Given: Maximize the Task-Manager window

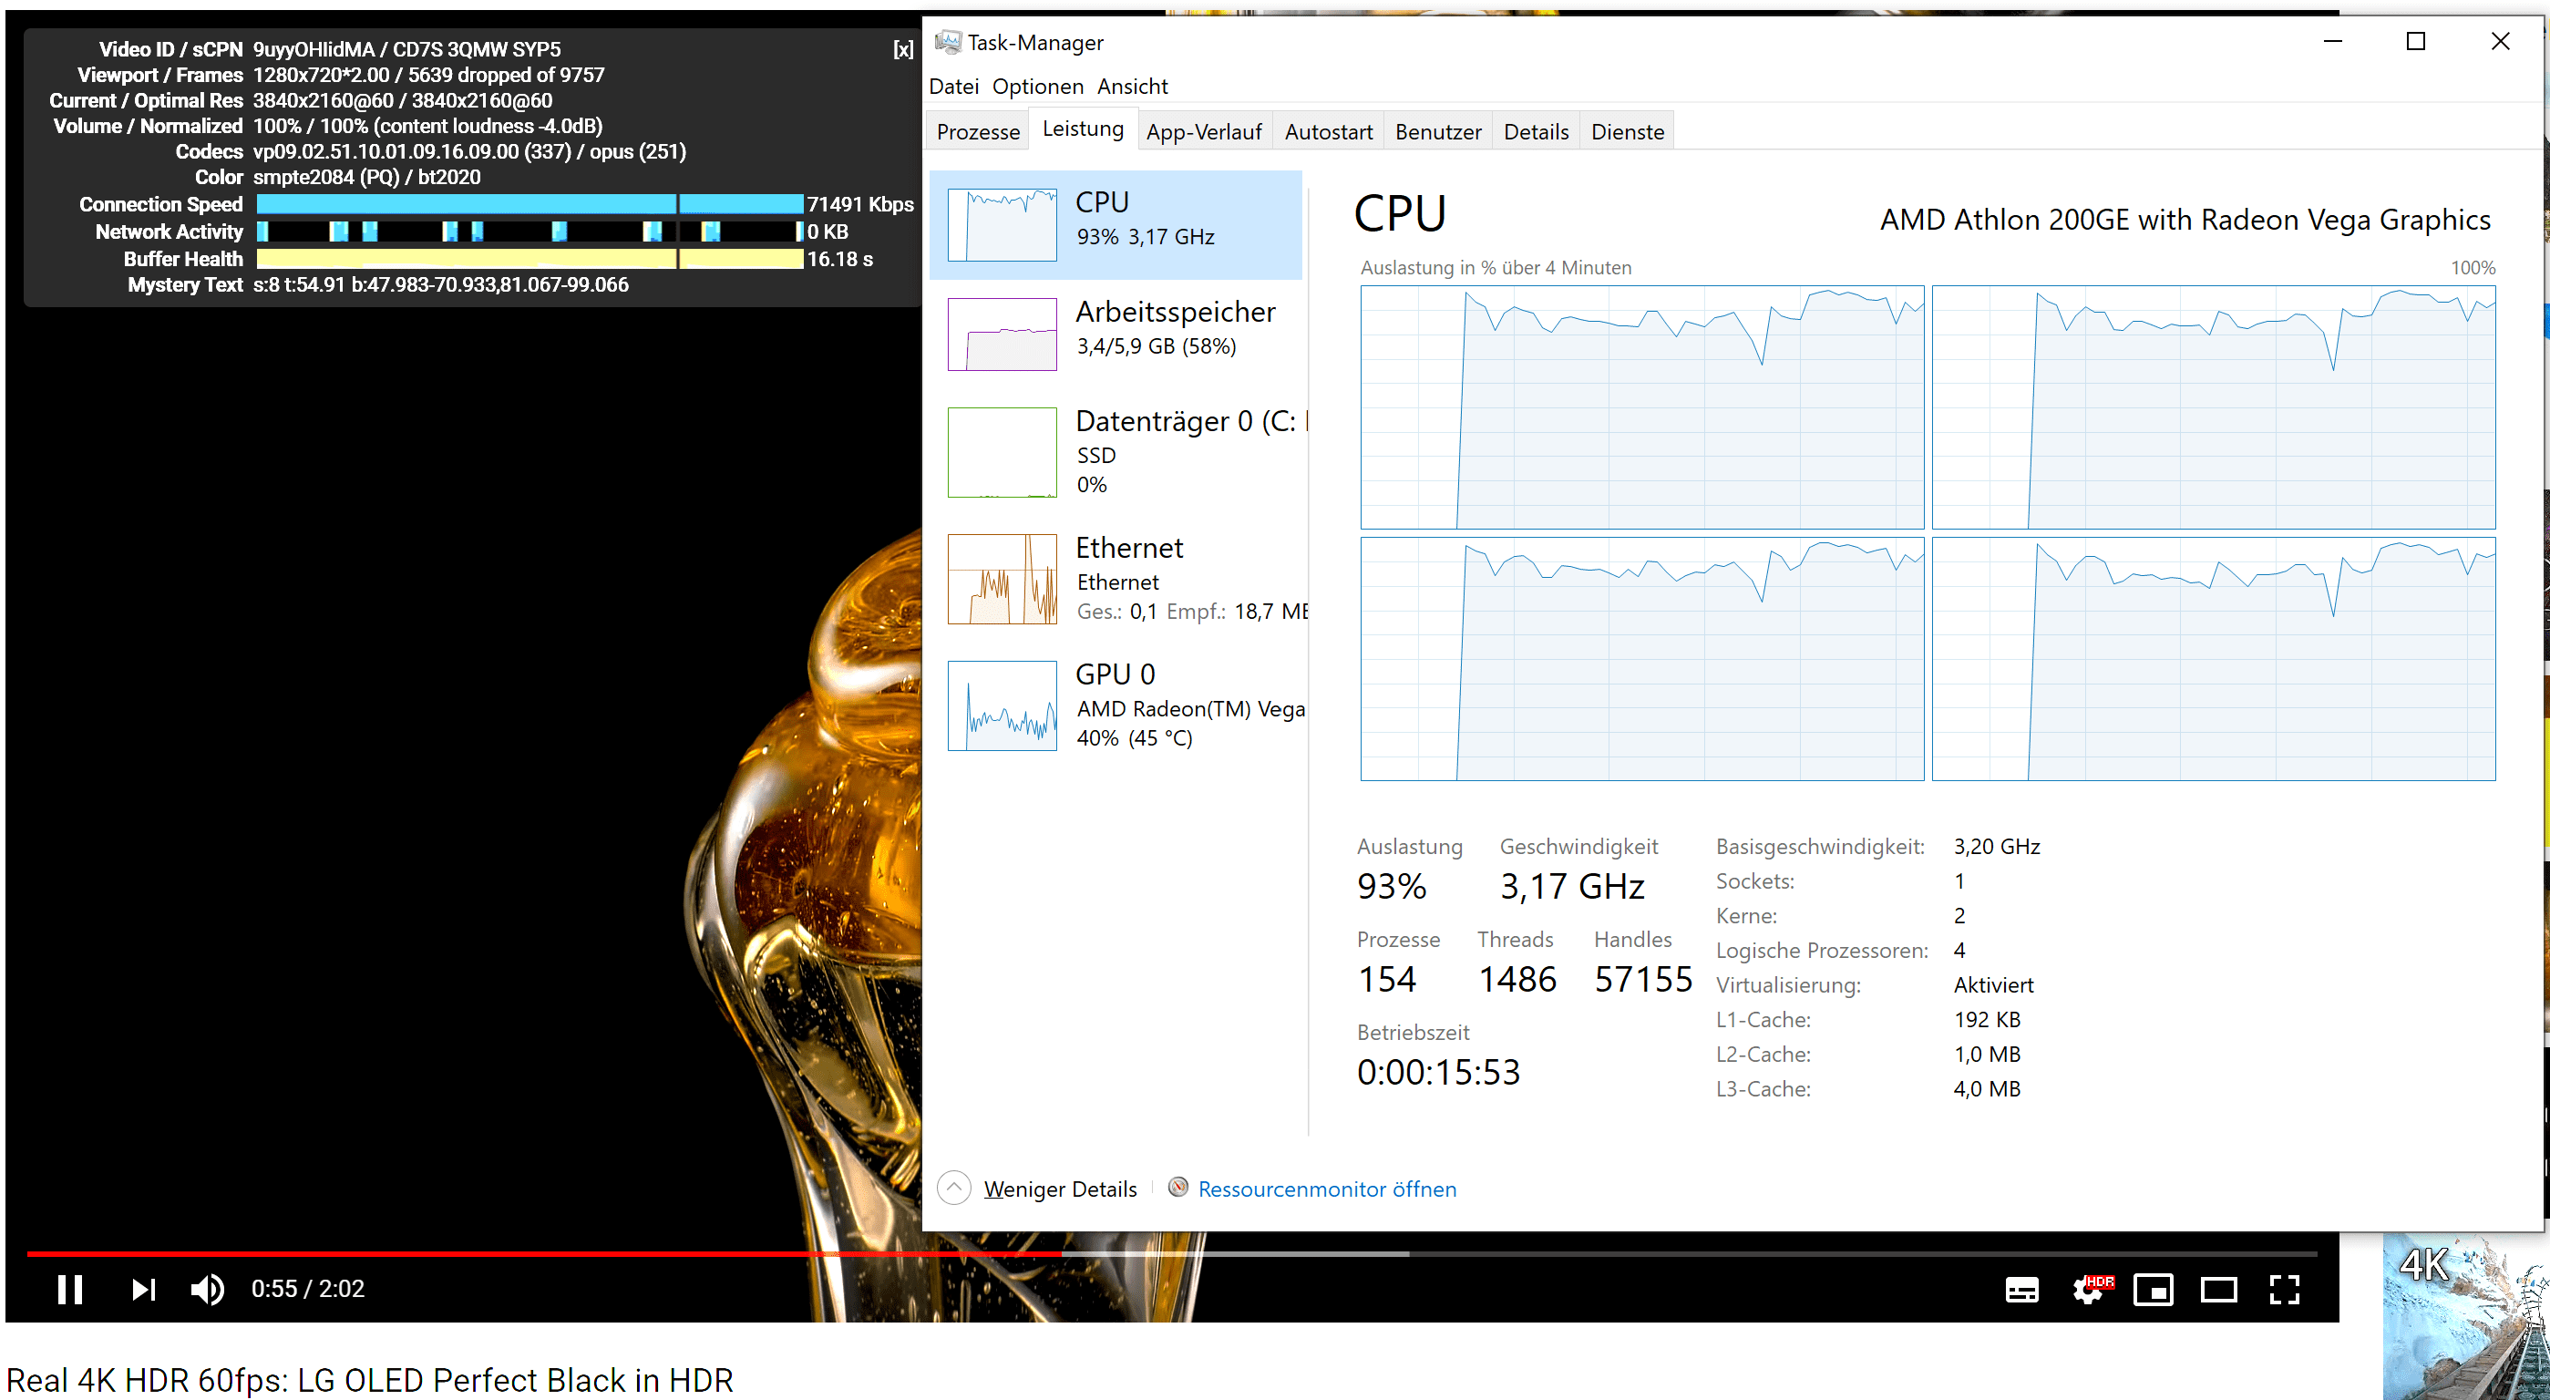Looking at the screenshot, I should point(2415,42).
